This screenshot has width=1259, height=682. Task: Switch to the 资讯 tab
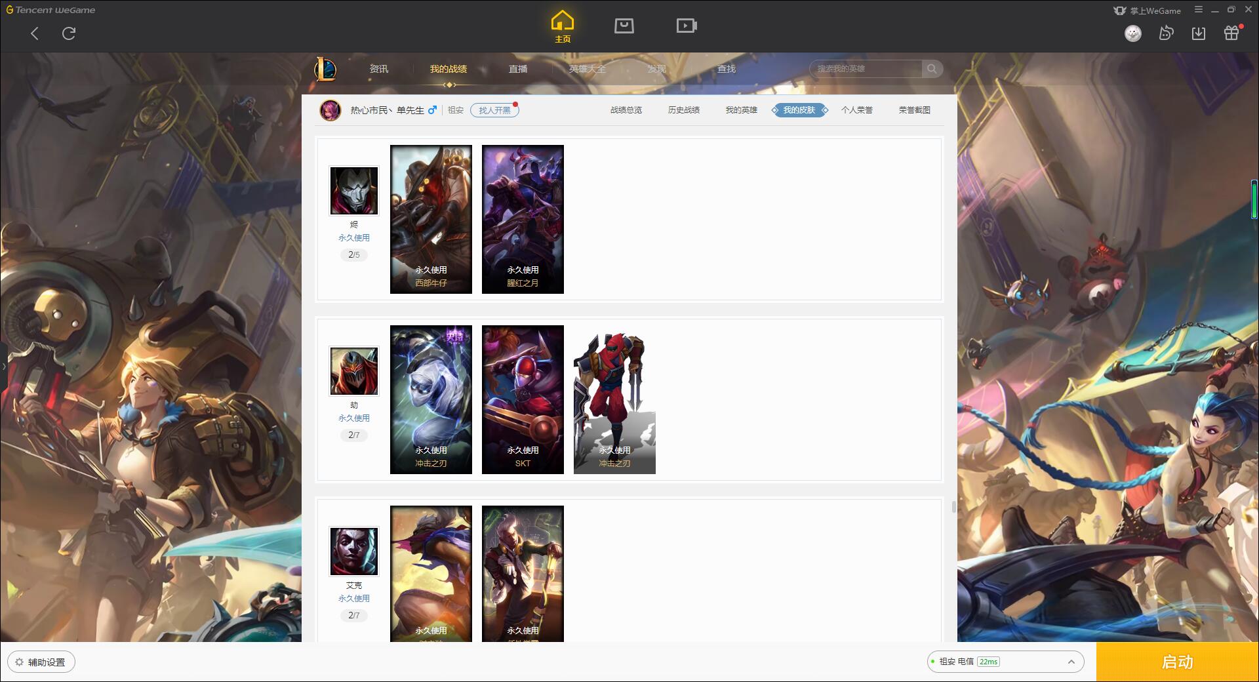(x=379, y=69)
